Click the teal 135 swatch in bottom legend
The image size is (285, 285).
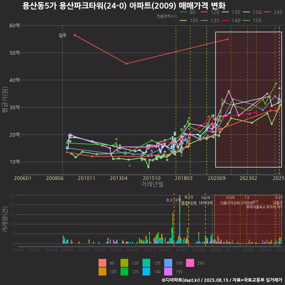[146, 263]
